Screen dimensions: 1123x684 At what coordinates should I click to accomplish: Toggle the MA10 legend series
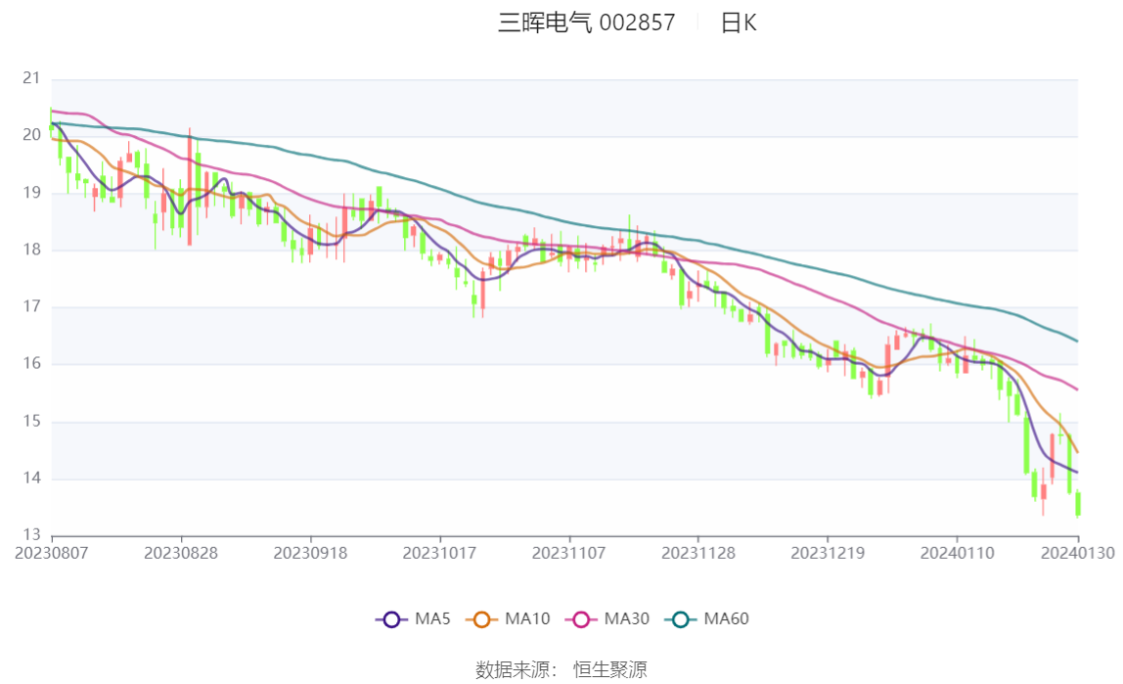pos(508,618)
